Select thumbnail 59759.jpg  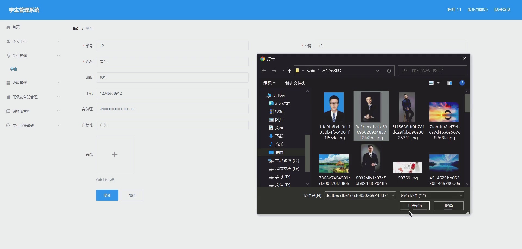[x=407, y=167]
